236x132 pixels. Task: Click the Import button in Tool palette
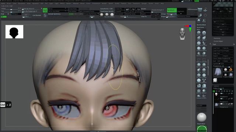(218, 56)
